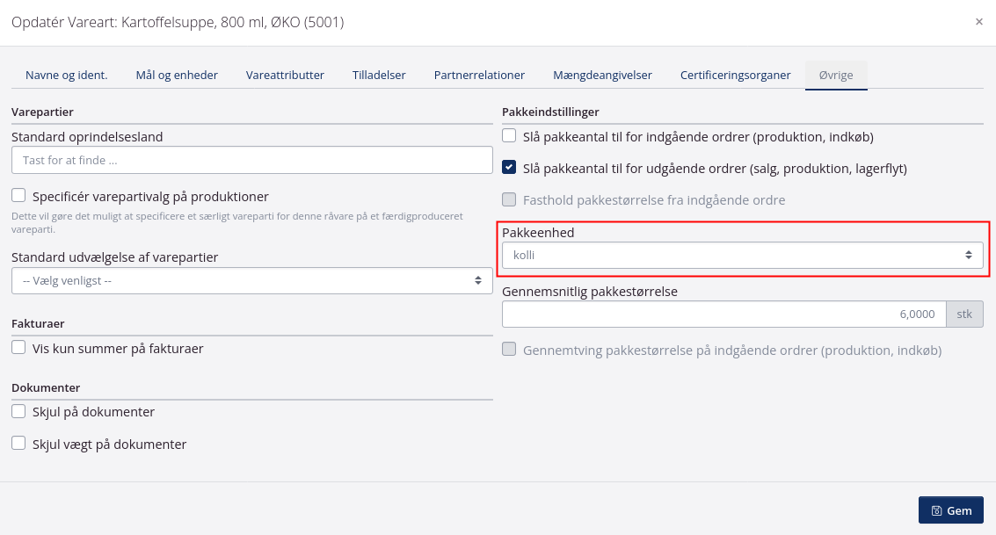This screenshot has height=535, width=996.
Task: Enable pakkeantal for indgående ordrer
Action: click(x=508, y=136)
